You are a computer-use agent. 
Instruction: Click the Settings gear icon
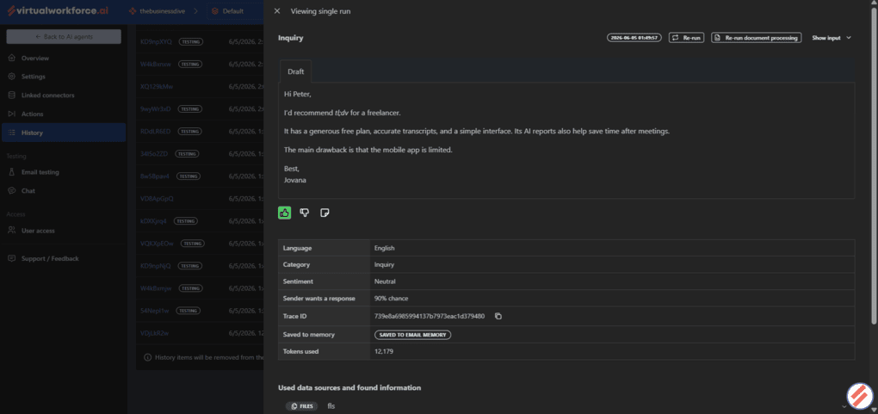pyautogui.click(x=11, y=77)
